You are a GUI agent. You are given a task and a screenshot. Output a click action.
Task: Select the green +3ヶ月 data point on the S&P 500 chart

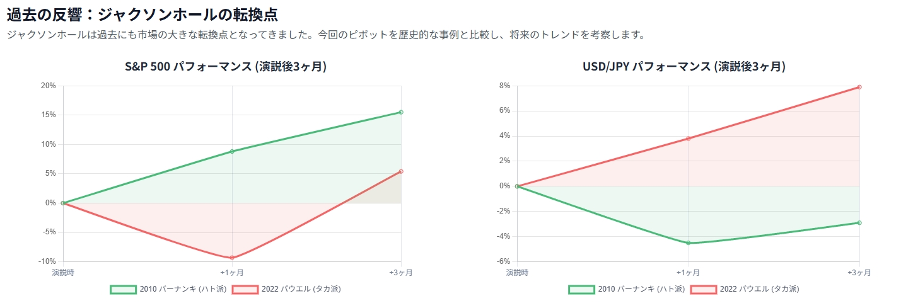401,112
